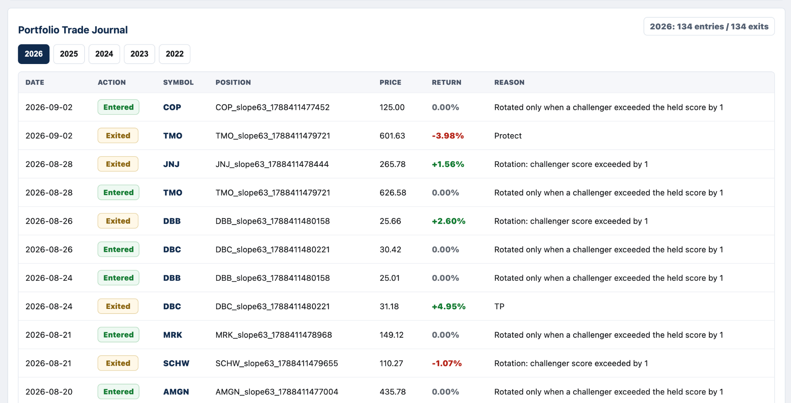Viewport: 791px width, 403px height.
Task: Click the Exited badge for TMO 2026-09-02
Action: 118,136
